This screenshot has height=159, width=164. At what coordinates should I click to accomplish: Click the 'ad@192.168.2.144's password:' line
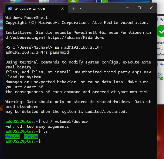(x=38, y=52)
